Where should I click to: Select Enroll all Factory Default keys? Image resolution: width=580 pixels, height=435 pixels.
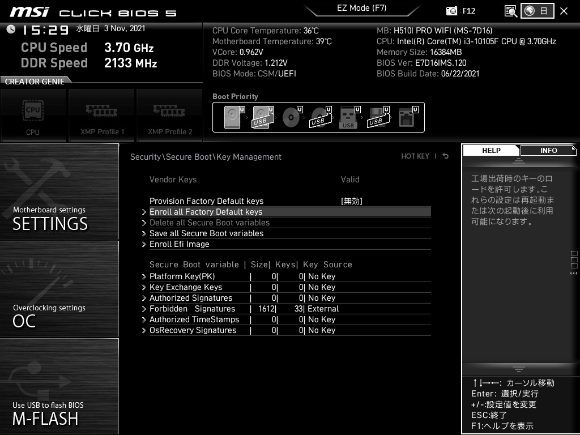[206, 212]
